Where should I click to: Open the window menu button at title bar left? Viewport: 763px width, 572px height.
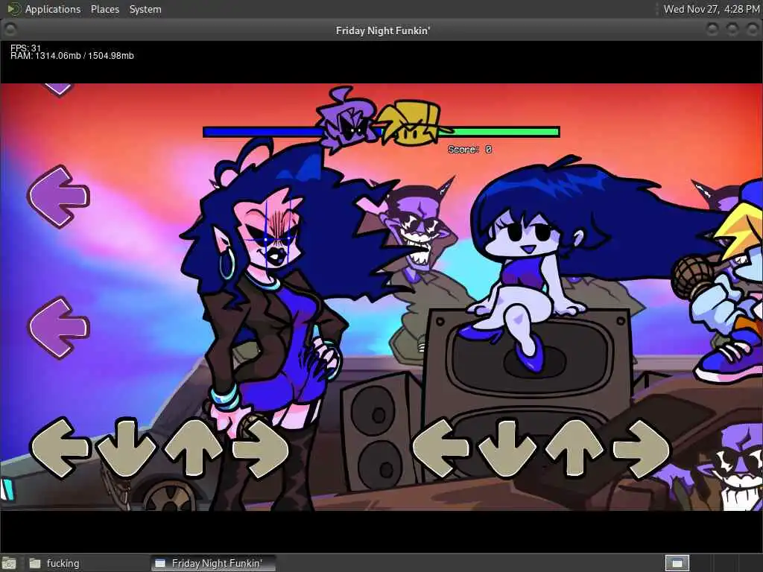point(10,30)
